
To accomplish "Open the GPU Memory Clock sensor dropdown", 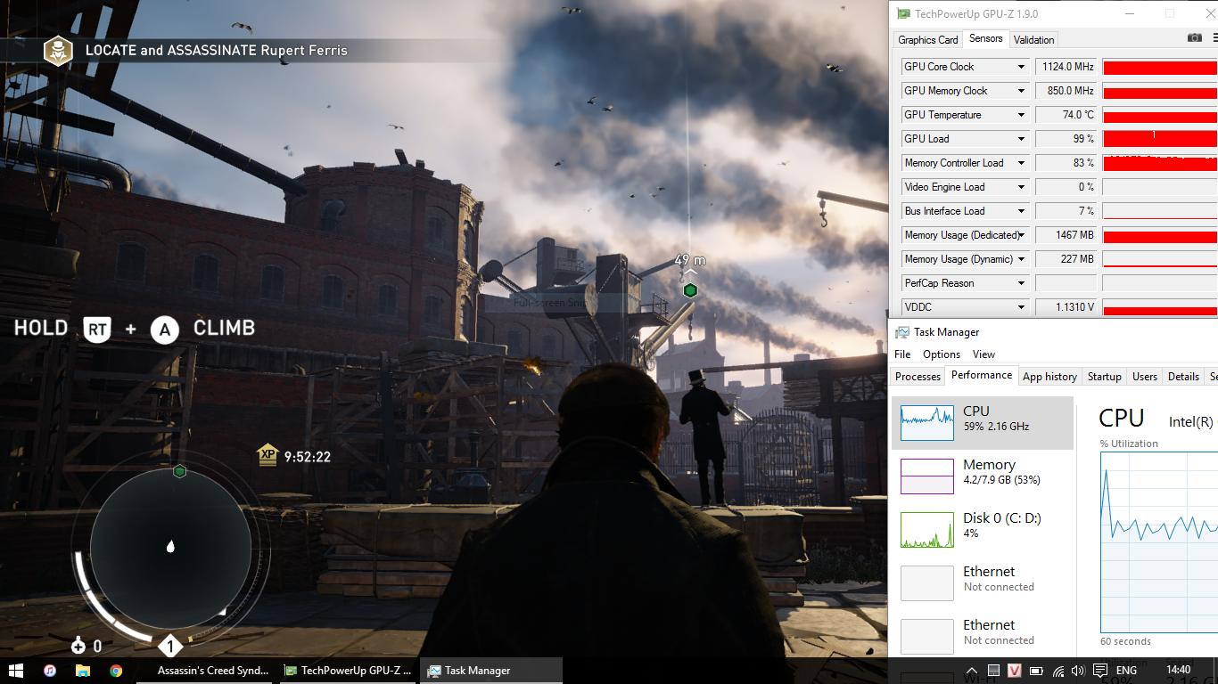I will pos(1021,91).
